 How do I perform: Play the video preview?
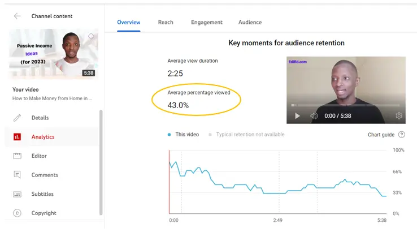pos(298,116)
